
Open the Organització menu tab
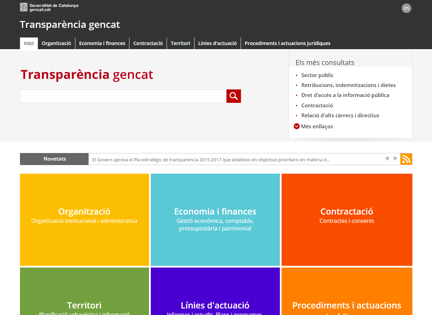tap(56, 43)
